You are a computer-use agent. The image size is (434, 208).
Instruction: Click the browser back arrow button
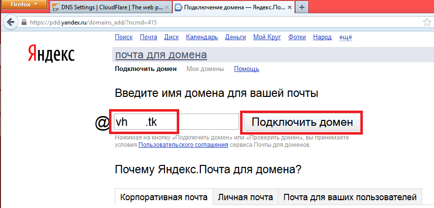(x=9, y=23)
